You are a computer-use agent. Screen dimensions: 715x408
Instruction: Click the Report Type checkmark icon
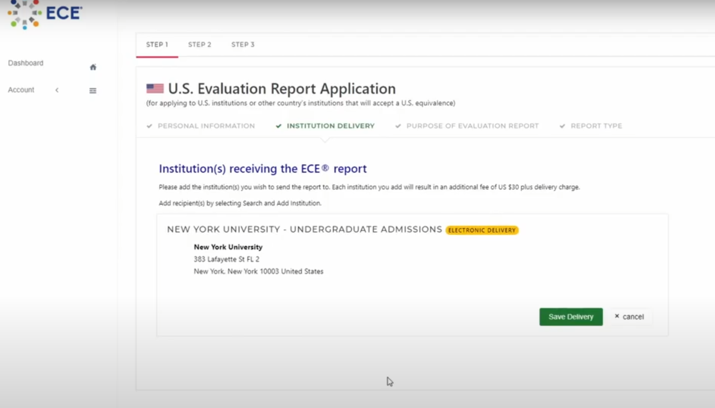(562, 126)
